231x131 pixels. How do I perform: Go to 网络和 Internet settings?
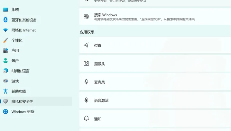click(x=36, y=30)
